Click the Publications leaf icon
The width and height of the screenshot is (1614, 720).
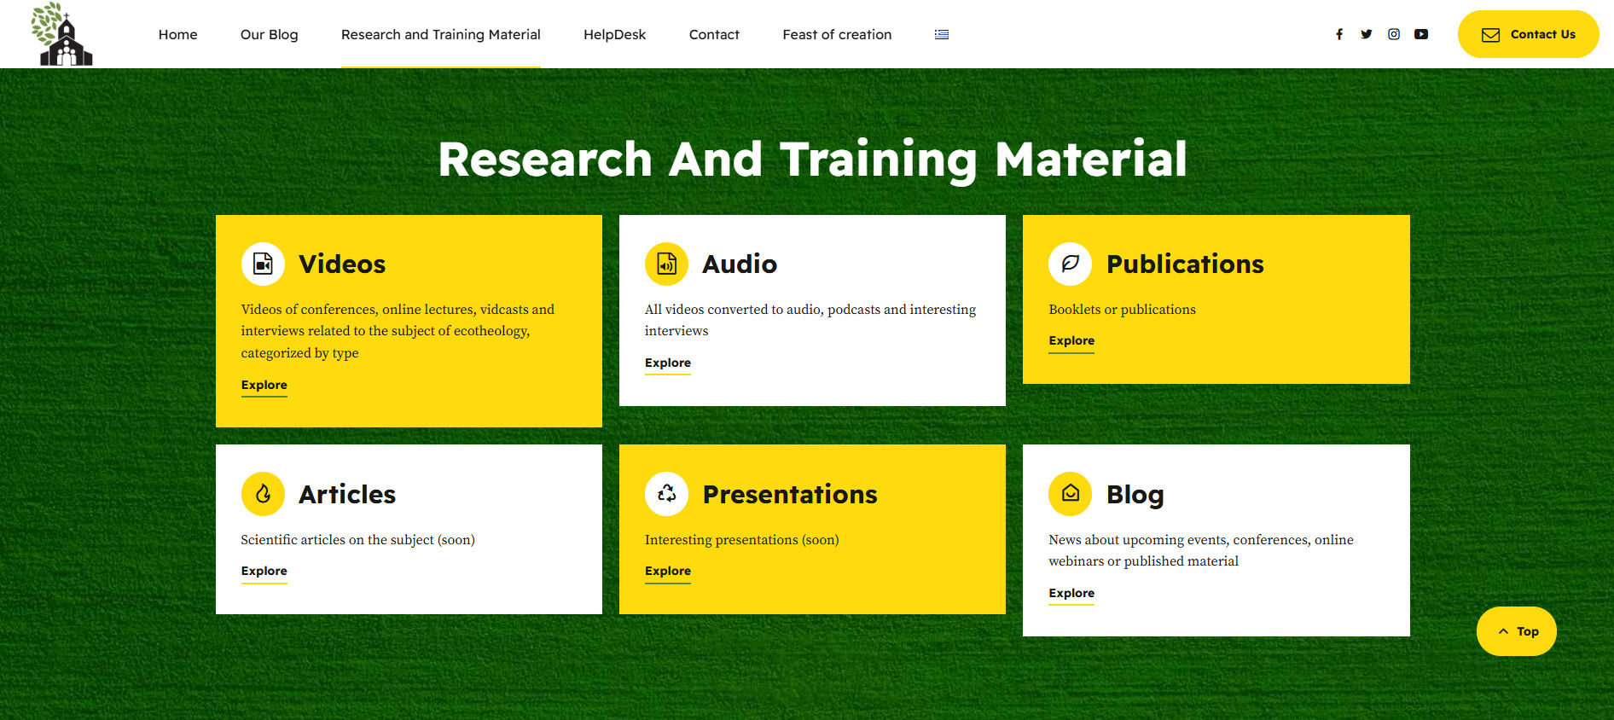1071,264
